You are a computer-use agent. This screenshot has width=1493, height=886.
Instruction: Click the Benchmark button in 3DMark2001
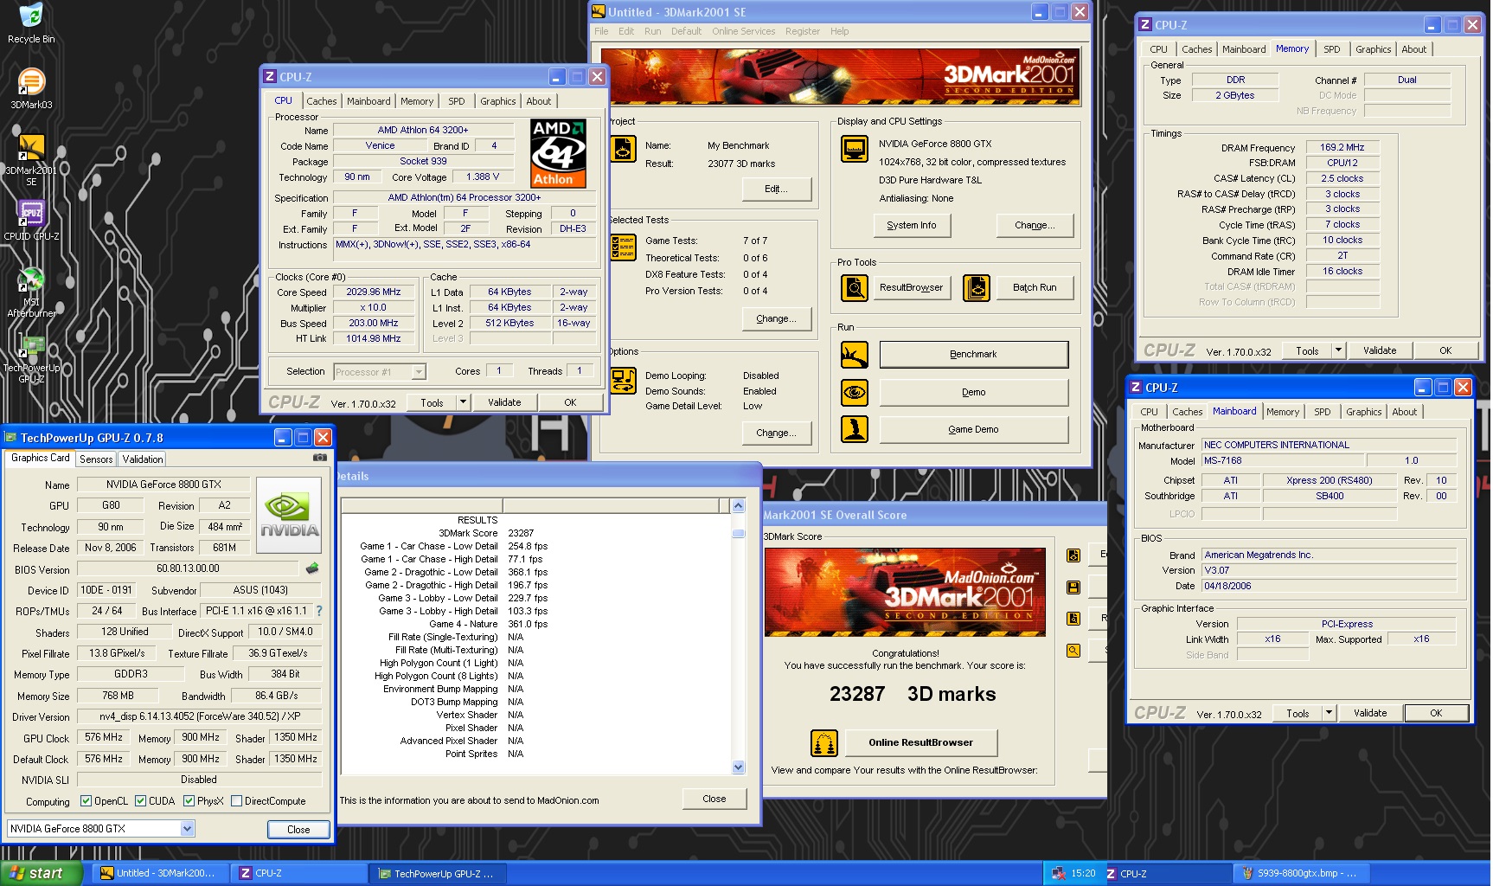click(974, 354)
